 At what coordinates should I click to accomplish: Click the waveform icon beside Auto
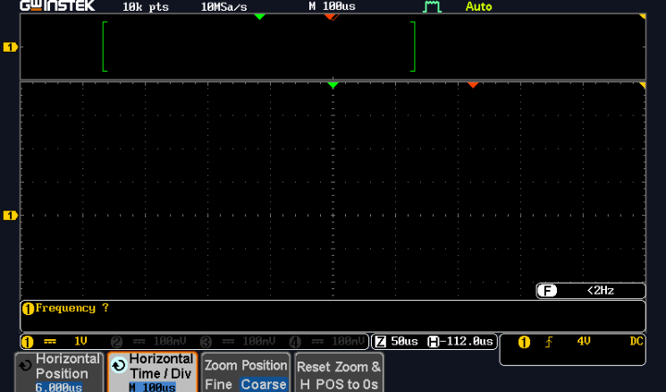pos(433,6)
